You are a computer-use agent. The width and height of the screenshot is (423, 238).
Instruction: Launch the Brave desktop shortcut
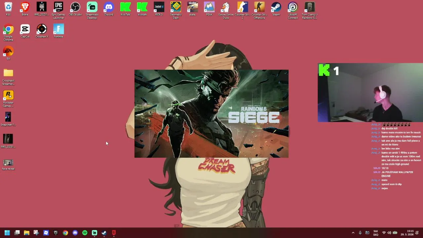(25, 9)
